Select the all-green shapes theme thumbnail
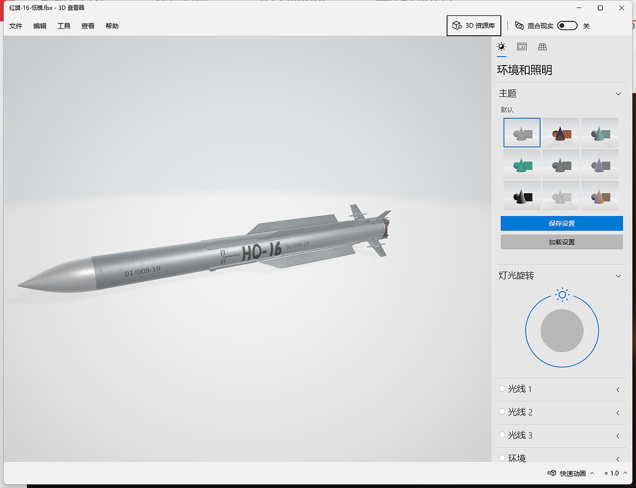 522,164
